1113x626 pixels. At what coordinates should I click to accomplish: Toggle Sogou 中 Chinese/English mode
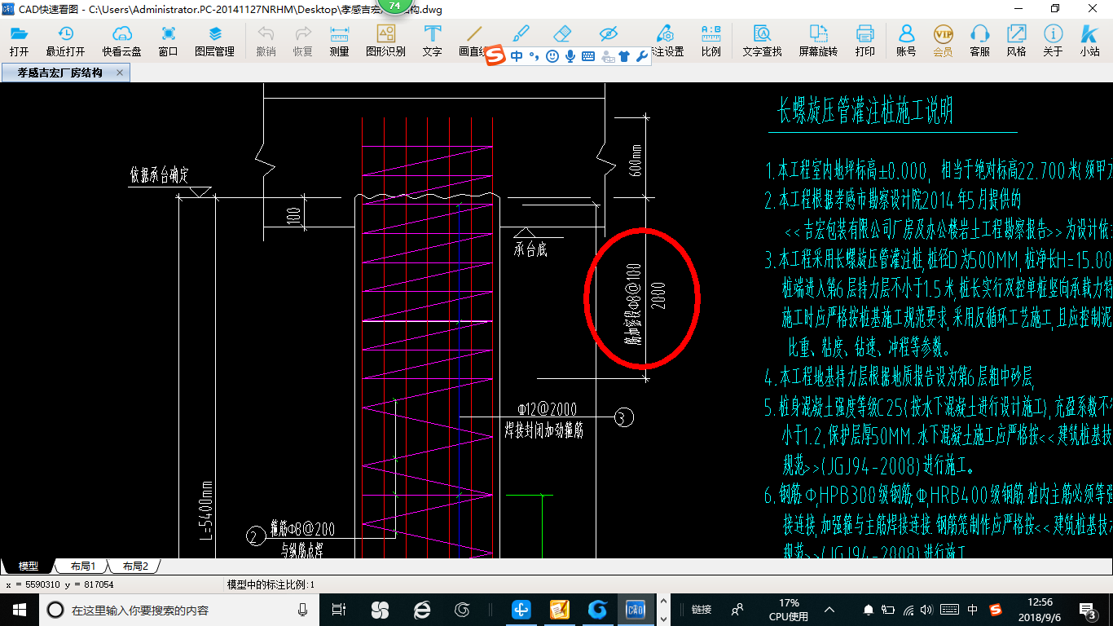pos(517,56)
